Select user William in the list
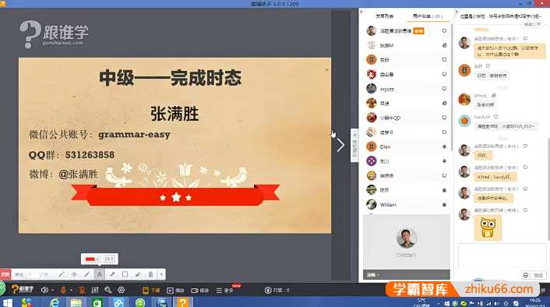 tap(407, 205)
